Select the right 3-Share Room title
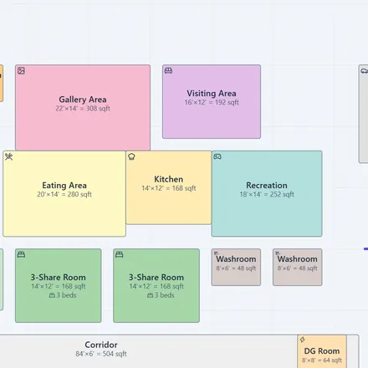This screenshot has width=368, height=368. pyautogui.click(x=156, y=278)
